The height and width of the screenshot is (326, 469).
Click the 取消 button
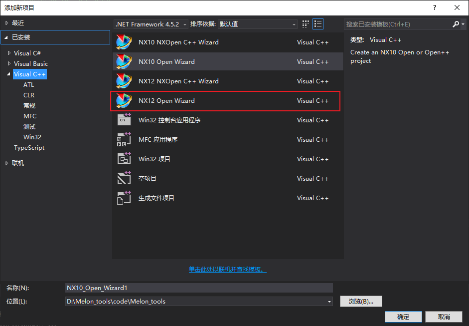coord(444,317)
